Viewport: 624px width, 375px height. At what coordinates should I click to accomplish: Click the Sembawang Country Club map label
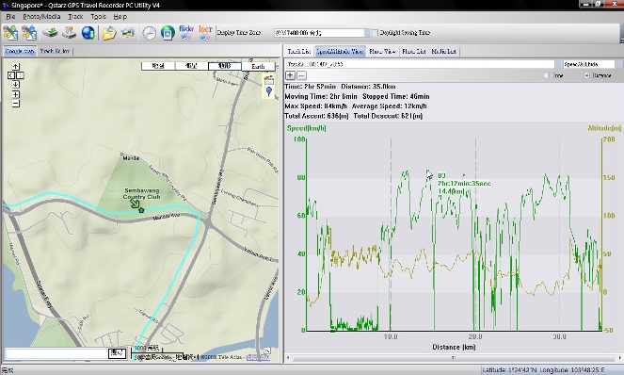[142, 194]
